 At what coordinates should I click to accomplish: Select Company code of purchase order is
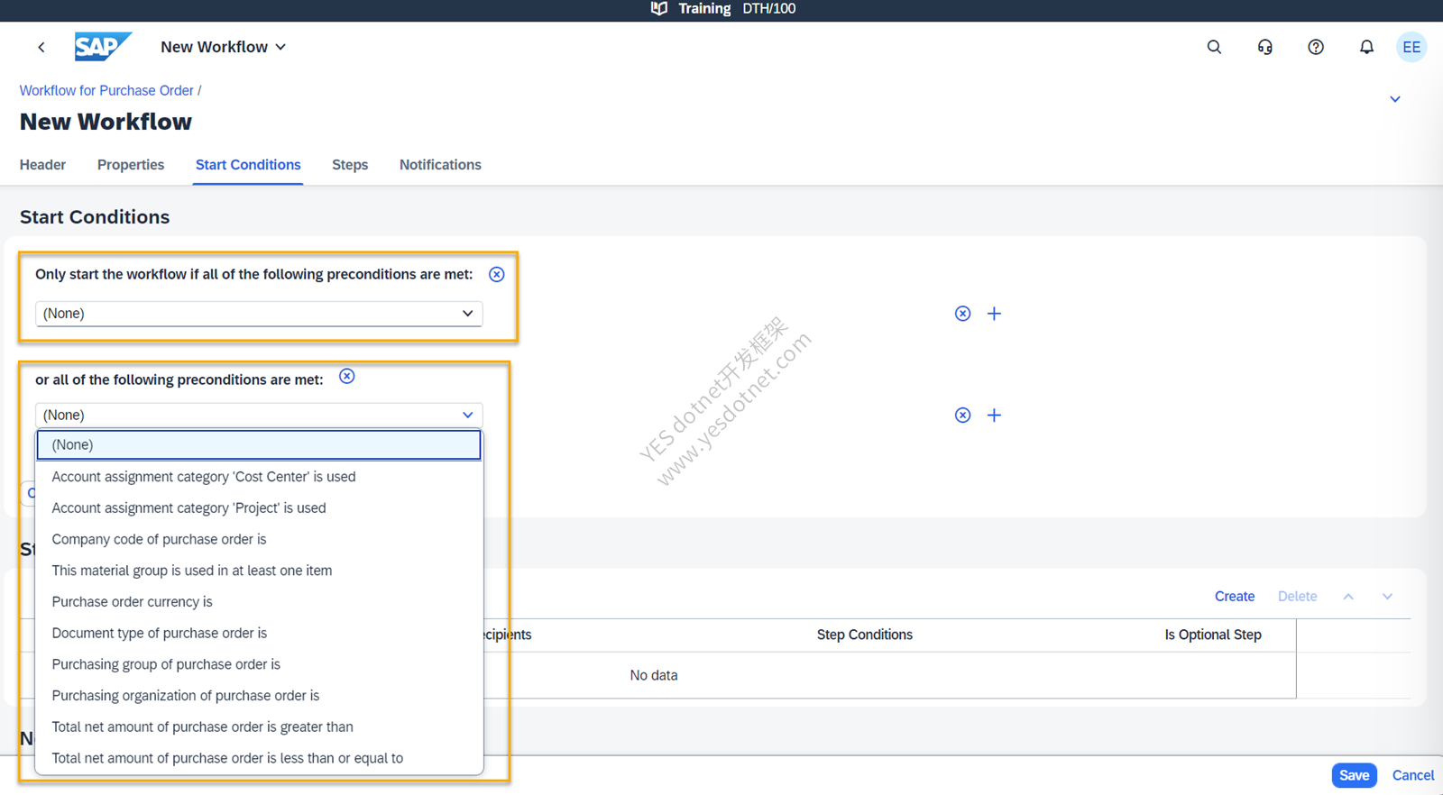click(x=259, y=539)
